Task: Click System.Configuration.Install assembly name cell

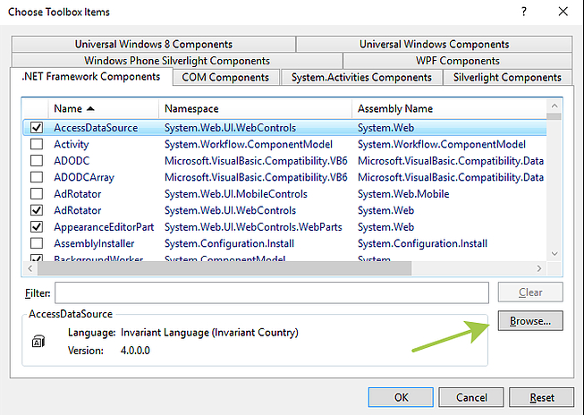Action: [422, 243]
